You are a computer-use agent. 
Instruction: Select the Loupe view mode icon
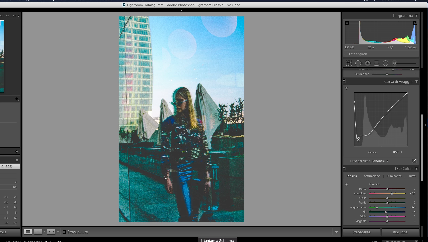click(28, 232)
